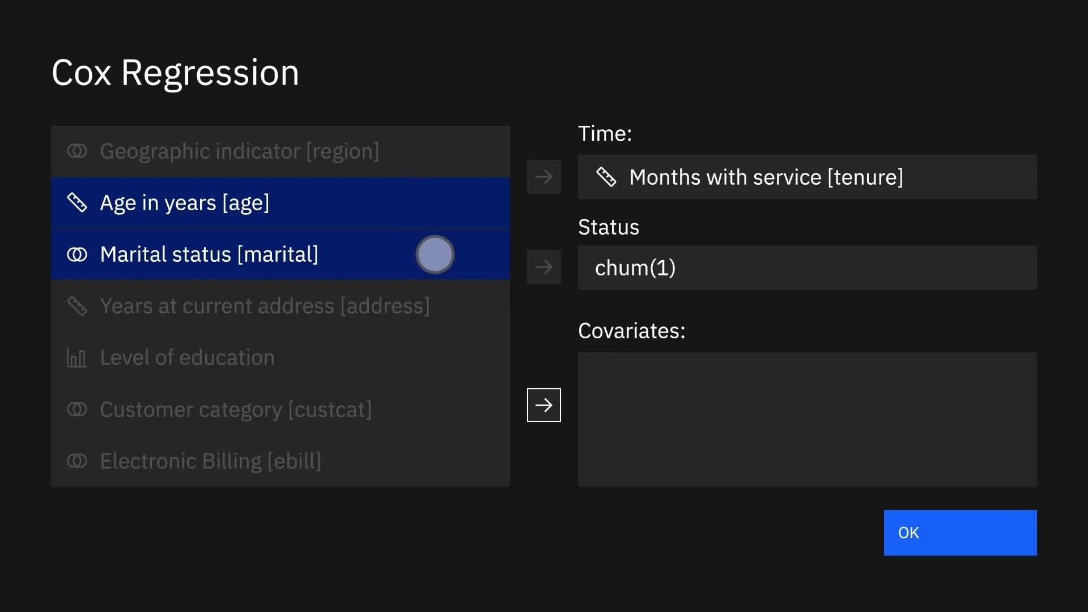This screenshot has width=1088, height=612.
Task: Select Marital status [marital] variable
Action: click(x=209, y=254)
